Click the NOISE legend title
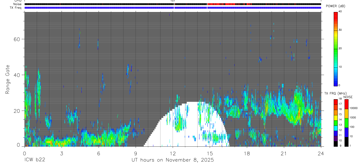361x166 pixels. (x=348, y=97)
